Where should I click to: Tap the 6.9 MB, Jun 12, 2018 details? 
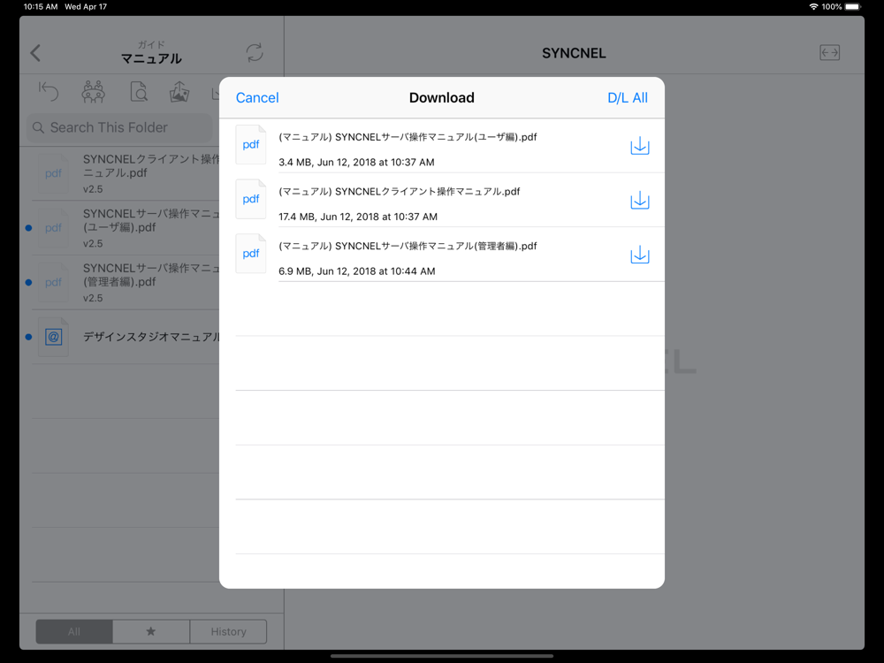click(x=357, y=271)
